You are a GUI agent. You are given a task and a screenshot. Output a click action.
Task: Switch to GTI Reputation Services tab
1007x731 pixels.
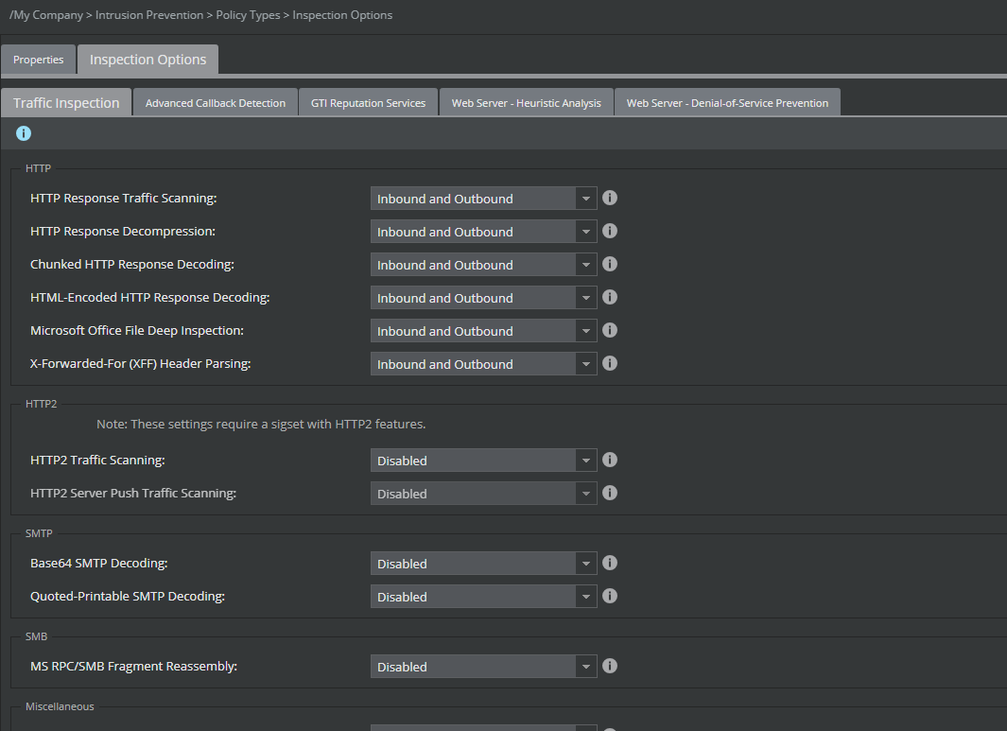(368, 103)
